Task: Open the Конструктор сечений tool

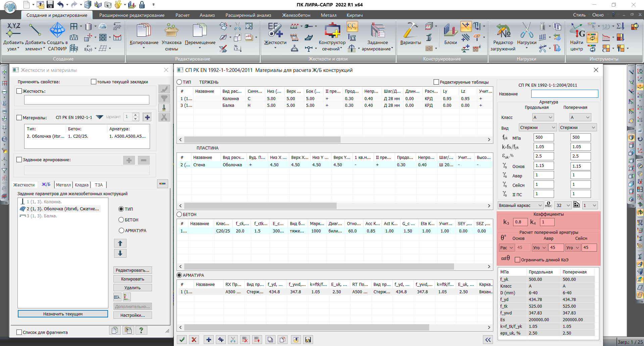Action: coord(332,31)
